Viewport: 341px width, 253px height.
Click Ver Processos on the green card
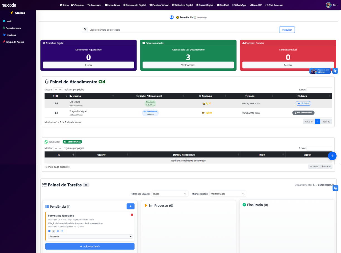coord(188,65)
